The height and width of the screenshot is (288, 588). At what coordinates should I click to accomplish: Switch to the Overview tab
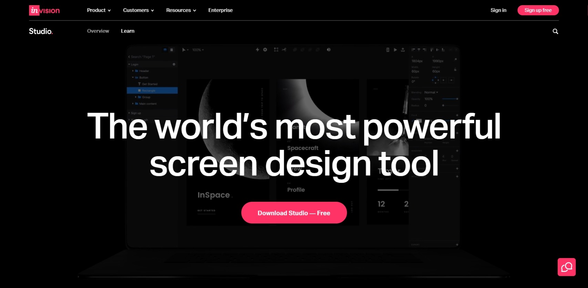pos(98,31)
